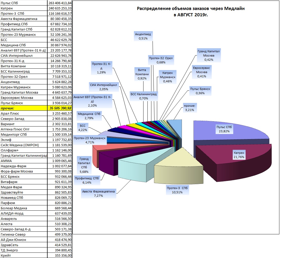Click the 'Аналит 697' 2,10% chart label
This screenshot has width=282, height=258.
(93, 101)
